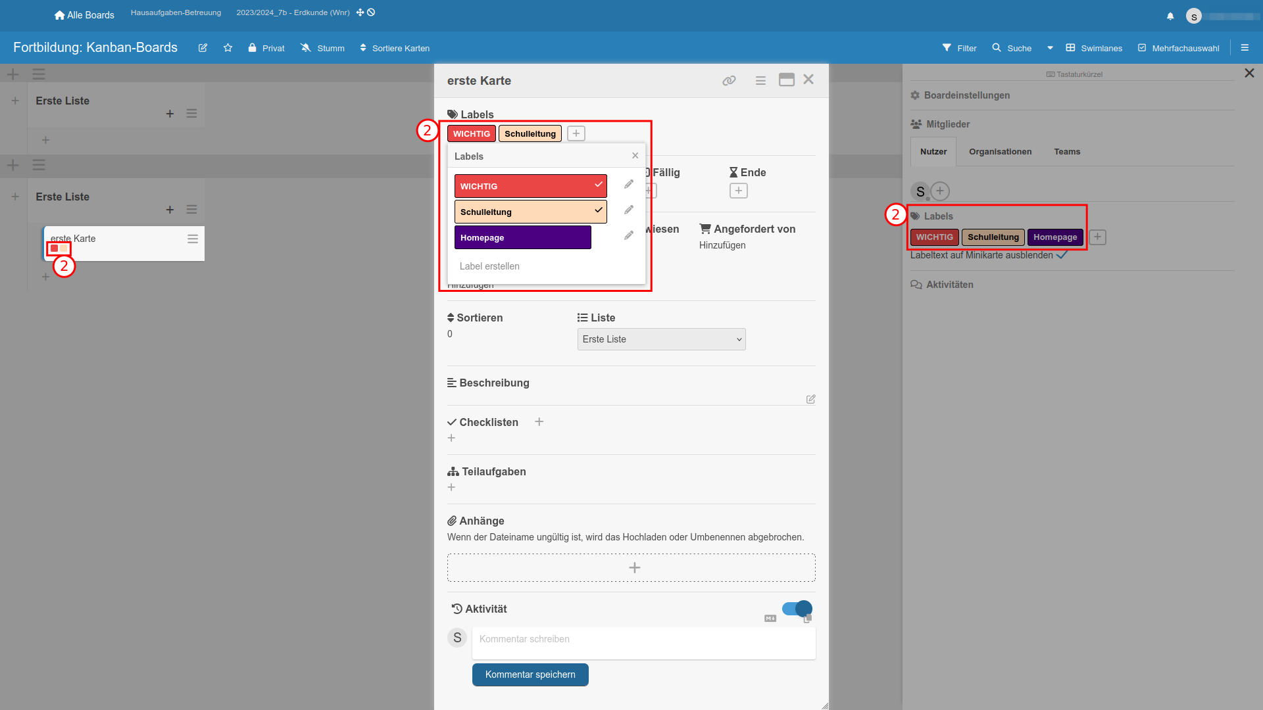This screenshot has width=1263, height=710.
Task: Click Label erstellen link
Action: 489,266
